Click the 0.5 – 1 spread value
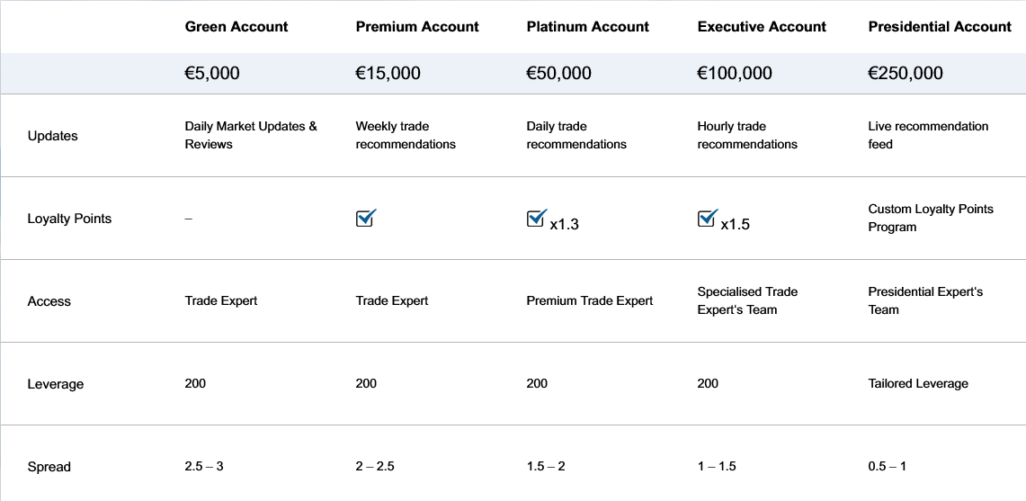Screen dimensions: 1026x501 (x=887, y=467)
